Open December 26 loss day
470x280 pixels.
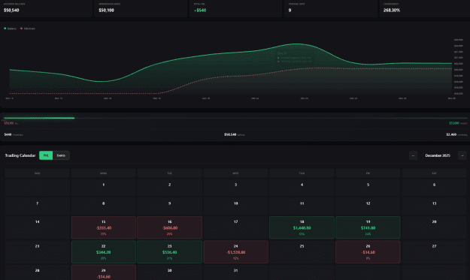coord(368,252)
